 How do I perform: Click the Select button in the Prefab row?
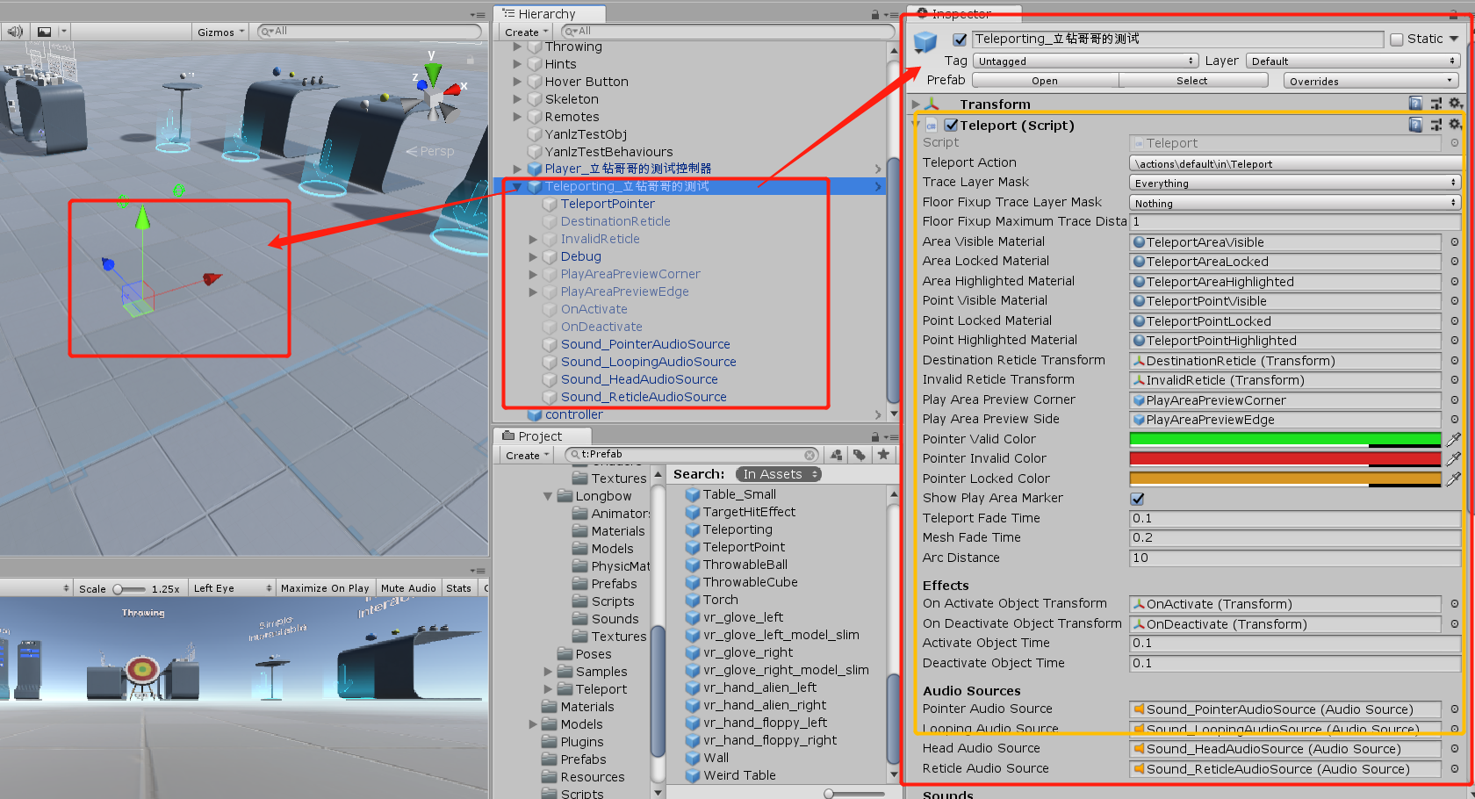tap(1192, 80)
